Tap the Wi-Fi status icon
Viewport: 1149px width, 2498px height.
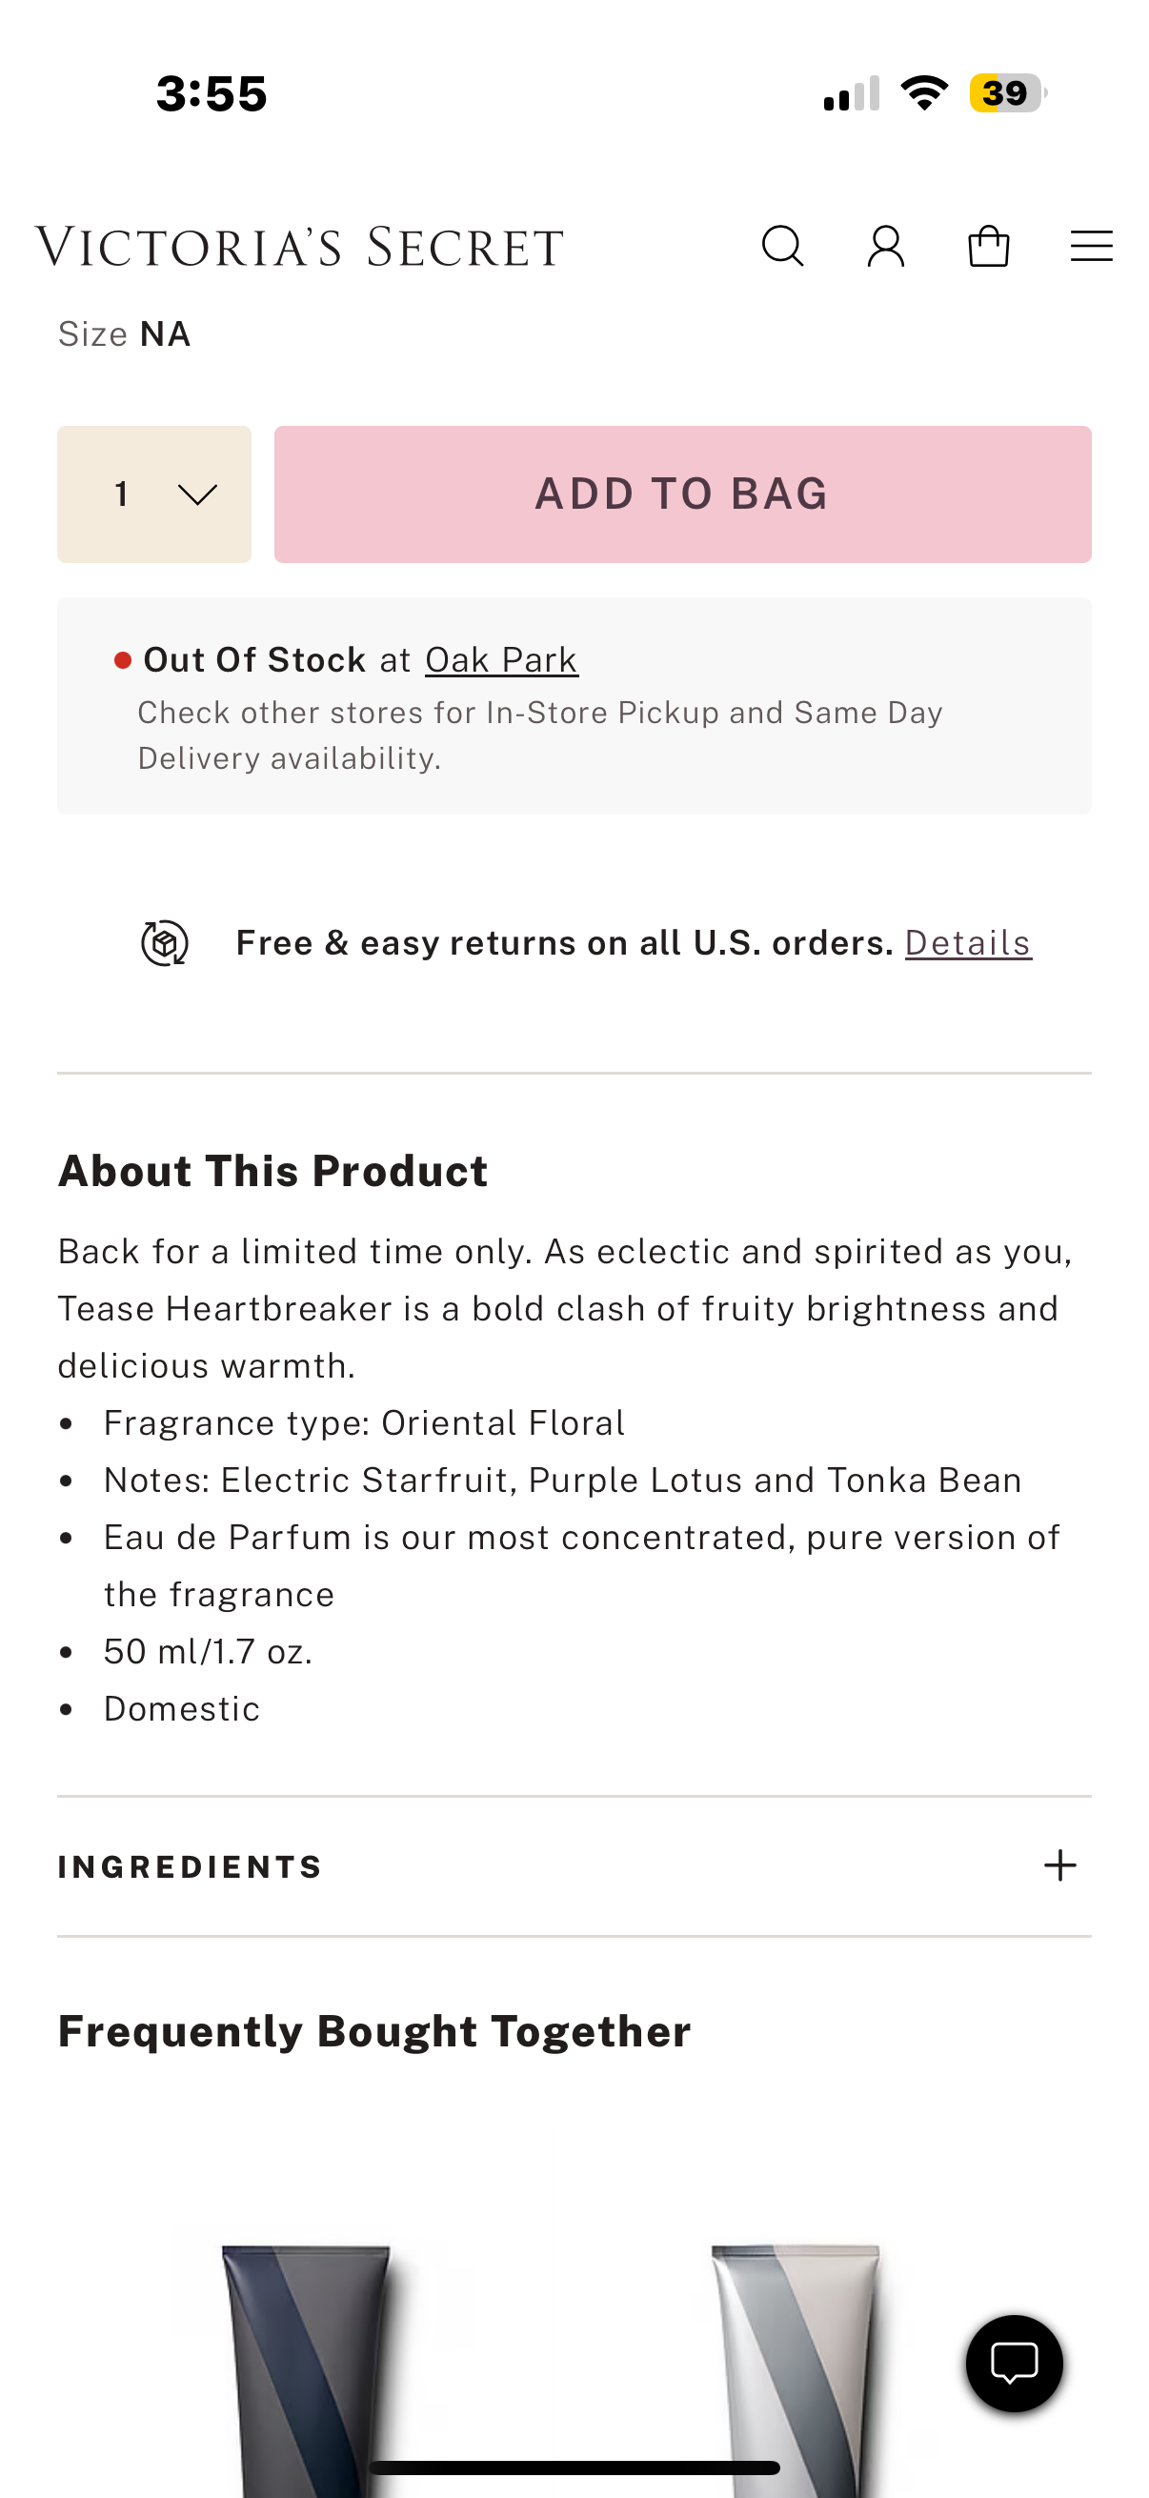click(924, 93)
